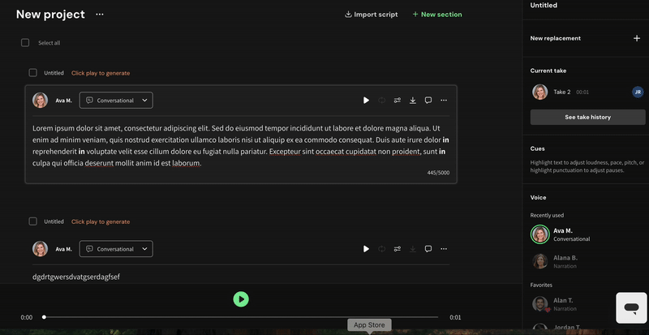This screenshot has height=335, width=649.
Task: Tick the first Untitled section checkbox
Action: pyautogui.click(x=33, y=73)
